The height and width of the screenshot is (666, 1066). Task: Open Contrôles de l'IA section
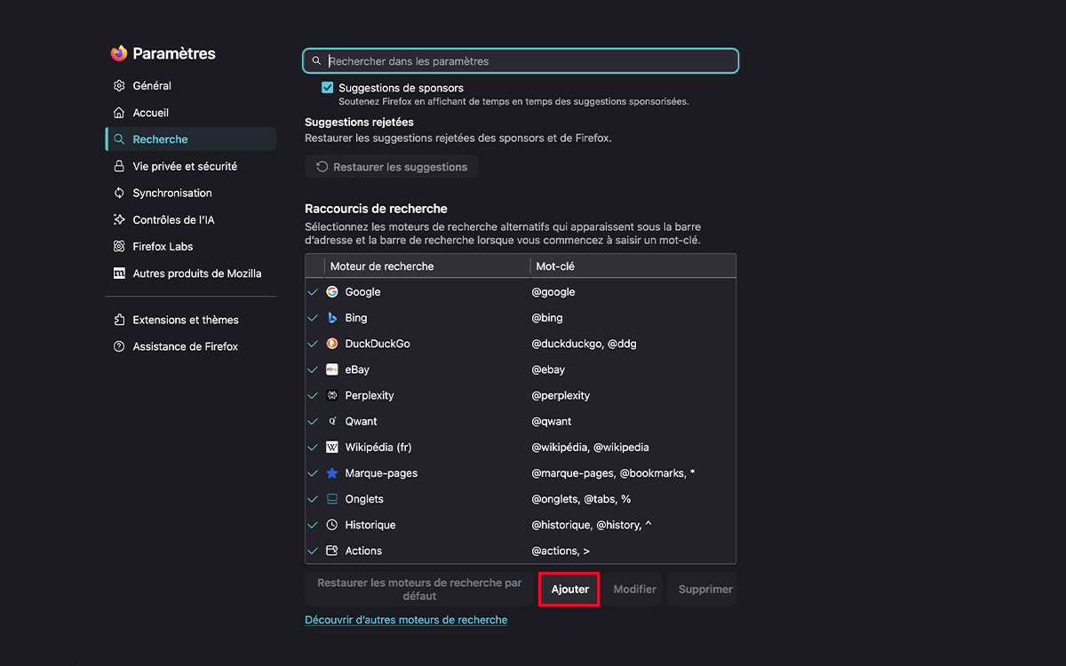tap(191, 219)
